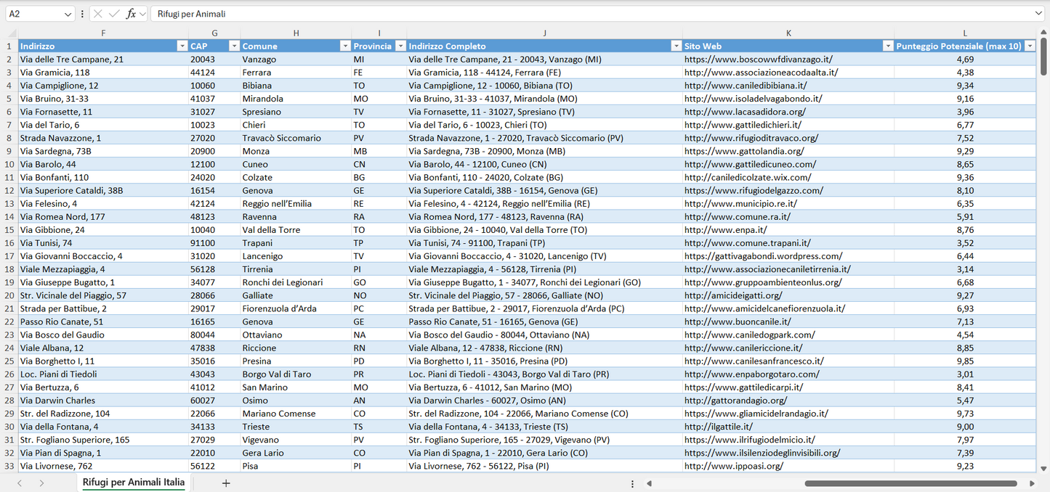Open the Name Box dropdown arrow
Viewport: 1050px width, 492px height.
68,13
